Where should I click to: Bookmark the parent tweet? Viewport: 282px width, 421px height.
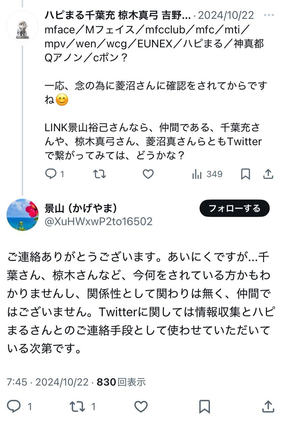(246, 174)
